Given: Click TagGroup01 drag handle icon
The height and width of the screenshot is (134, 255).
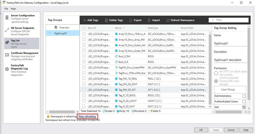Looking at the screenshot, I should (x=49, y=33).
